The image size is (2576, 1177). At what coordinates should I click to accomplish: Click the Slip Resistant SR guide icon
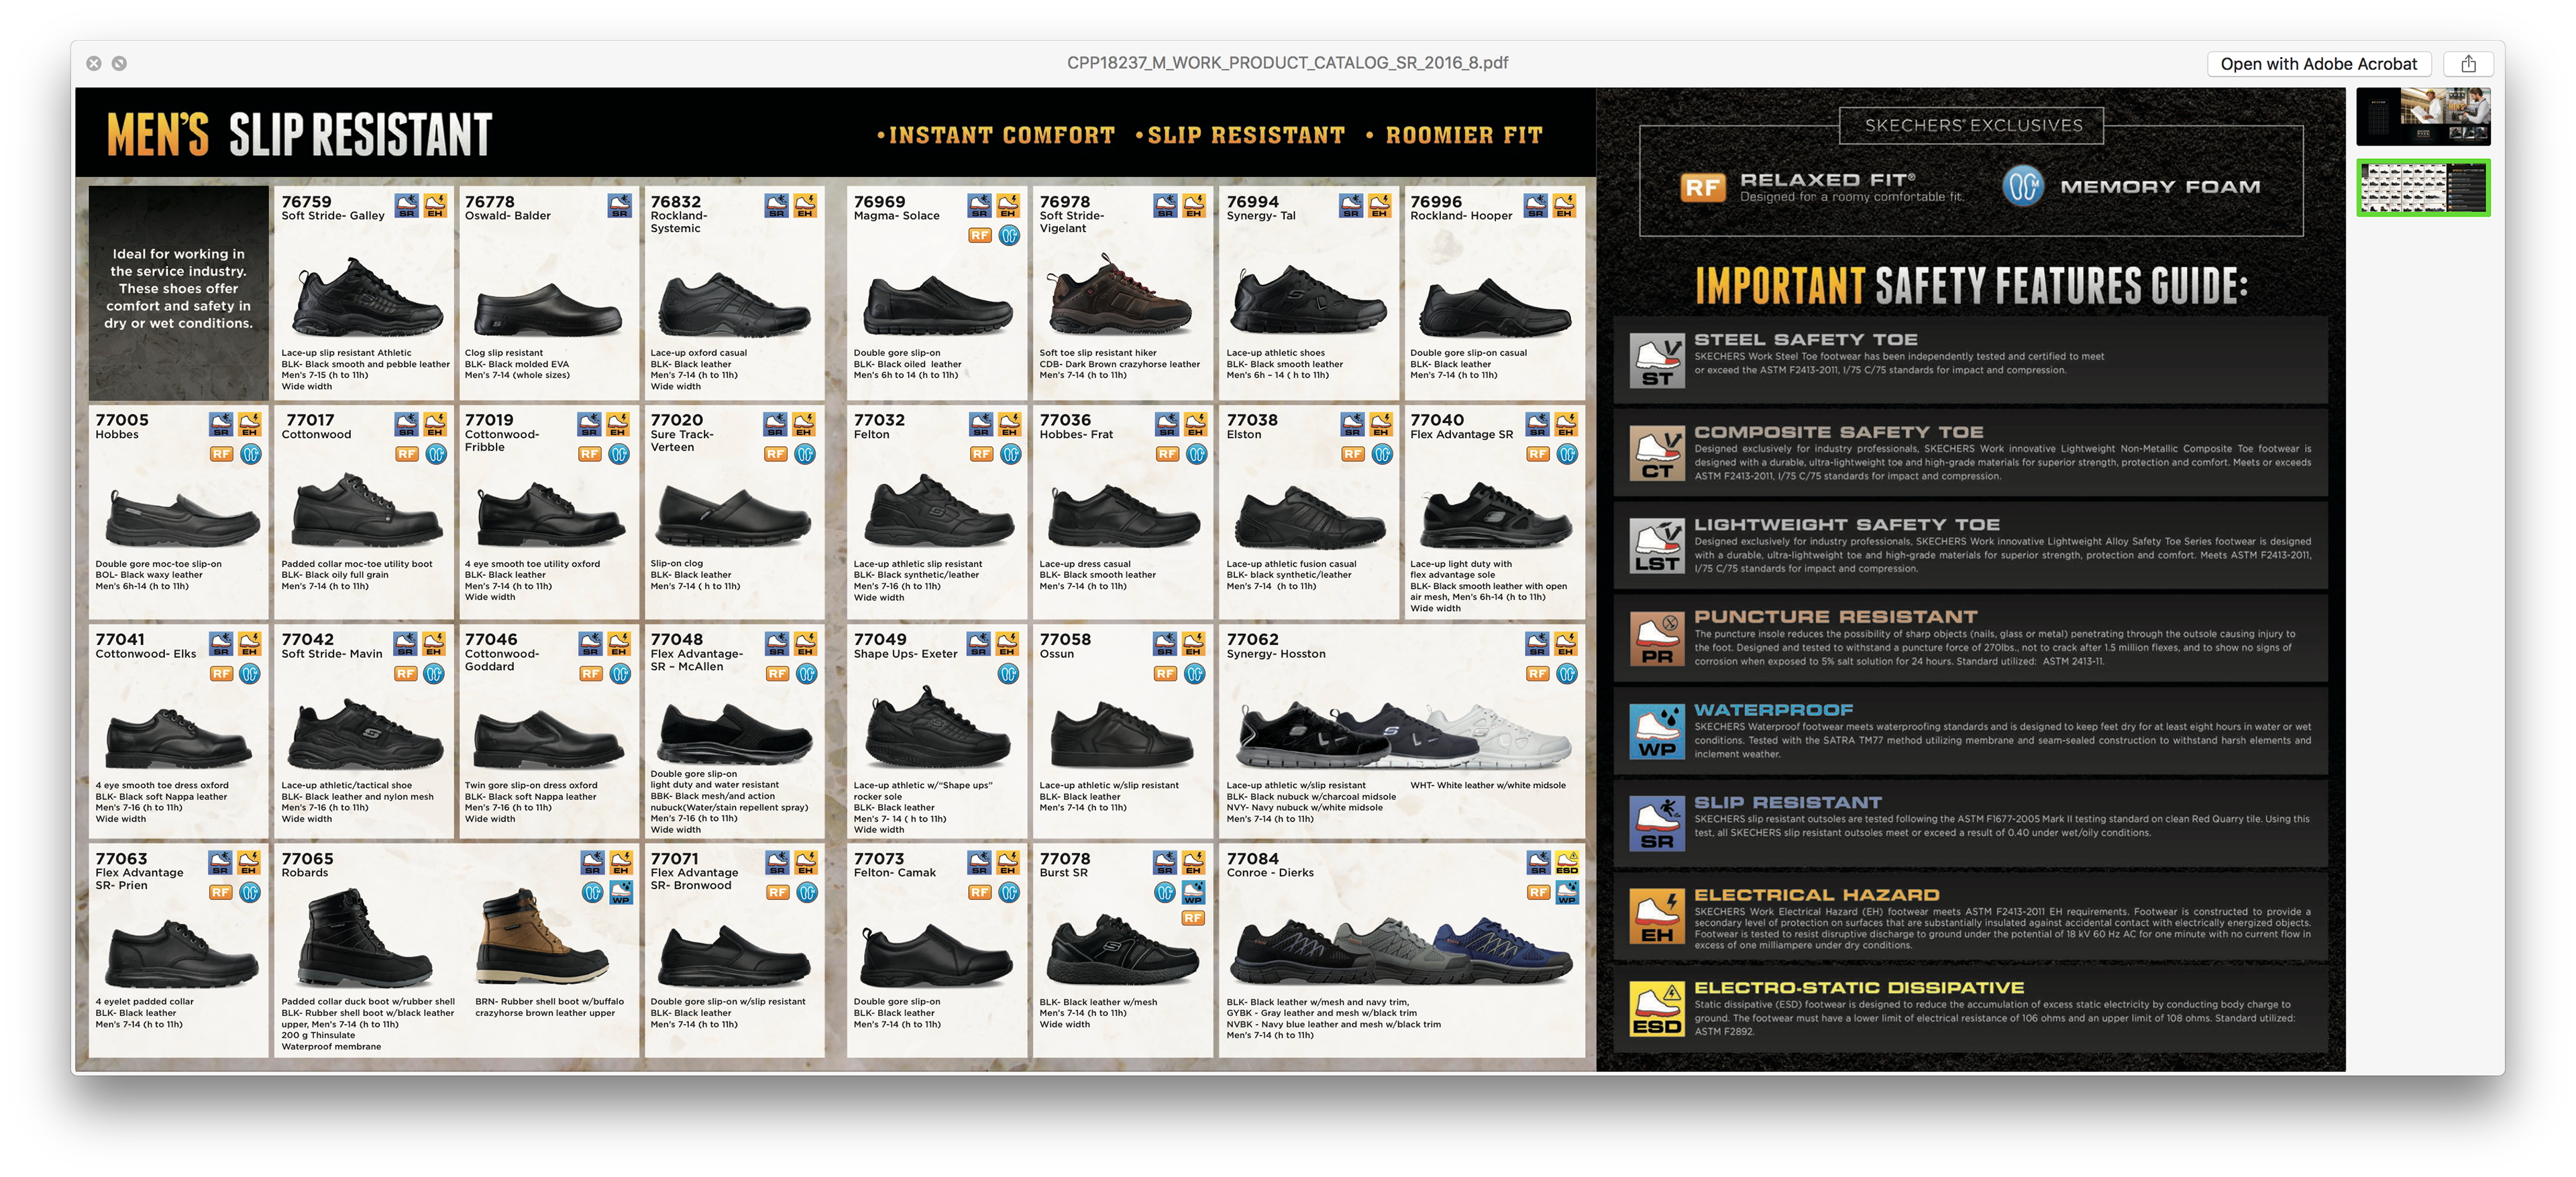[x=1657, y=823]
